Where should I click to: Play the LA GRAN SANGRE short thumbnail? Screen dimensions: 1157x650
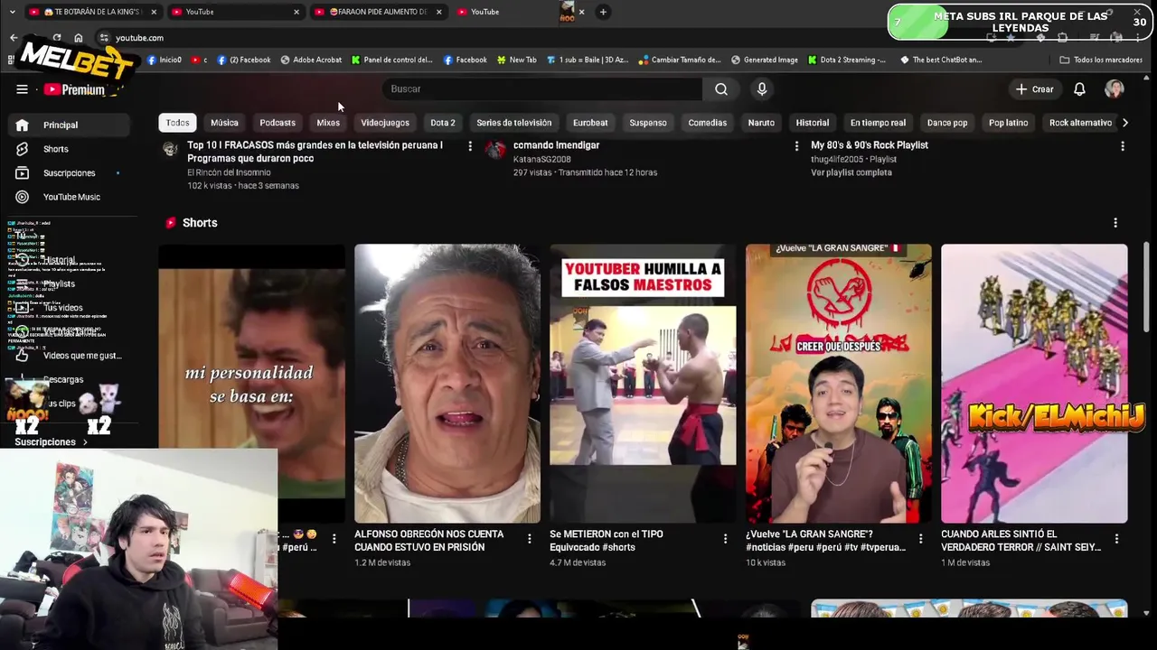[839, 384]
